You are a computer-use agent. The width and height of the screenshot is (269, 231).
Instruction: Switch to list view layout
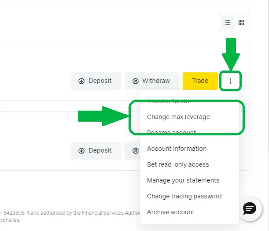click(228, 22)
